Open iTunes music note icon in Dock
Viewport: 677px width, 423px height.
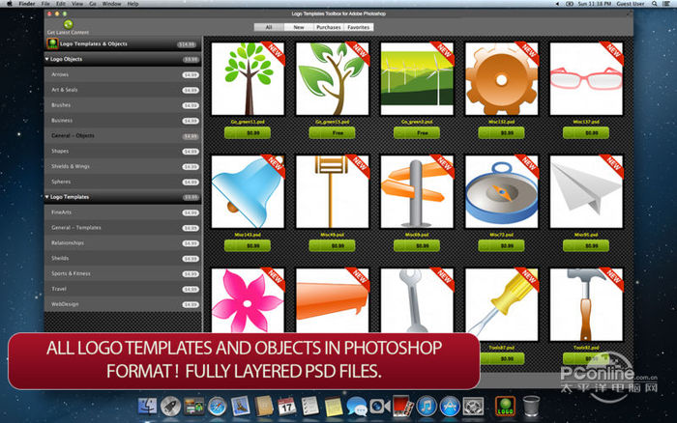pos(427,407)
